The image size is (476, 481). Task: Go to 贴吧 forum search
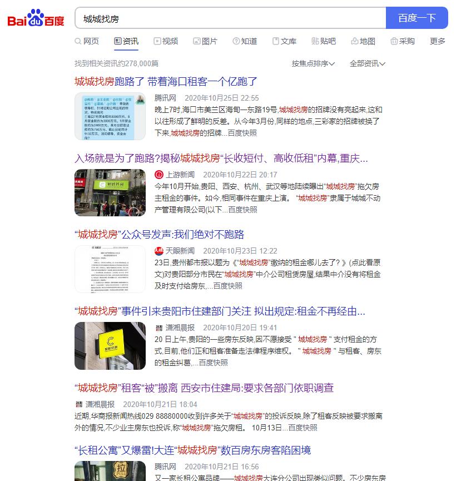point(324,41)
